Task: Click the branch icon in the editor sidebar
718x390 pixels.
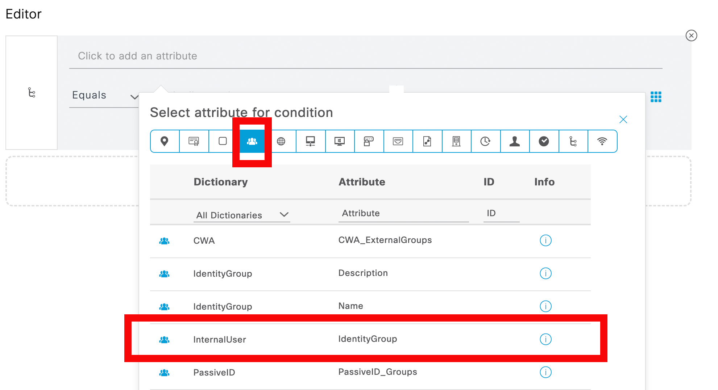Action: (x=32, y=93)
